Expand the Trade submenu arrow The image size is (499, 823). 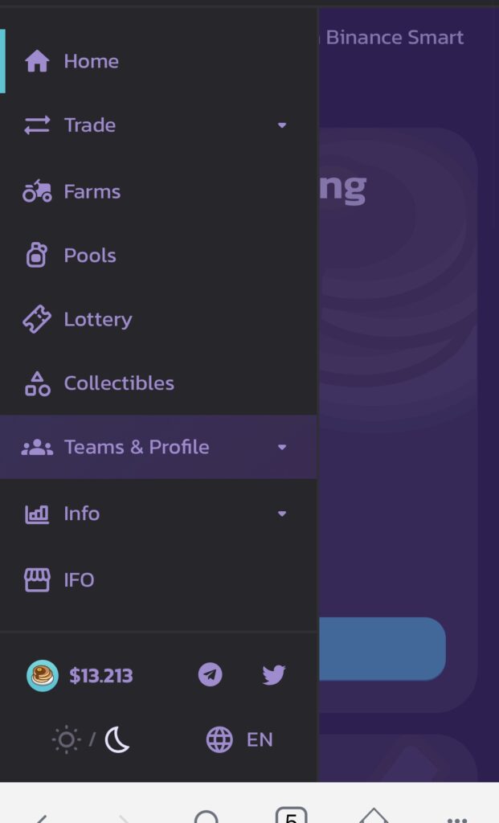point(282,125)
